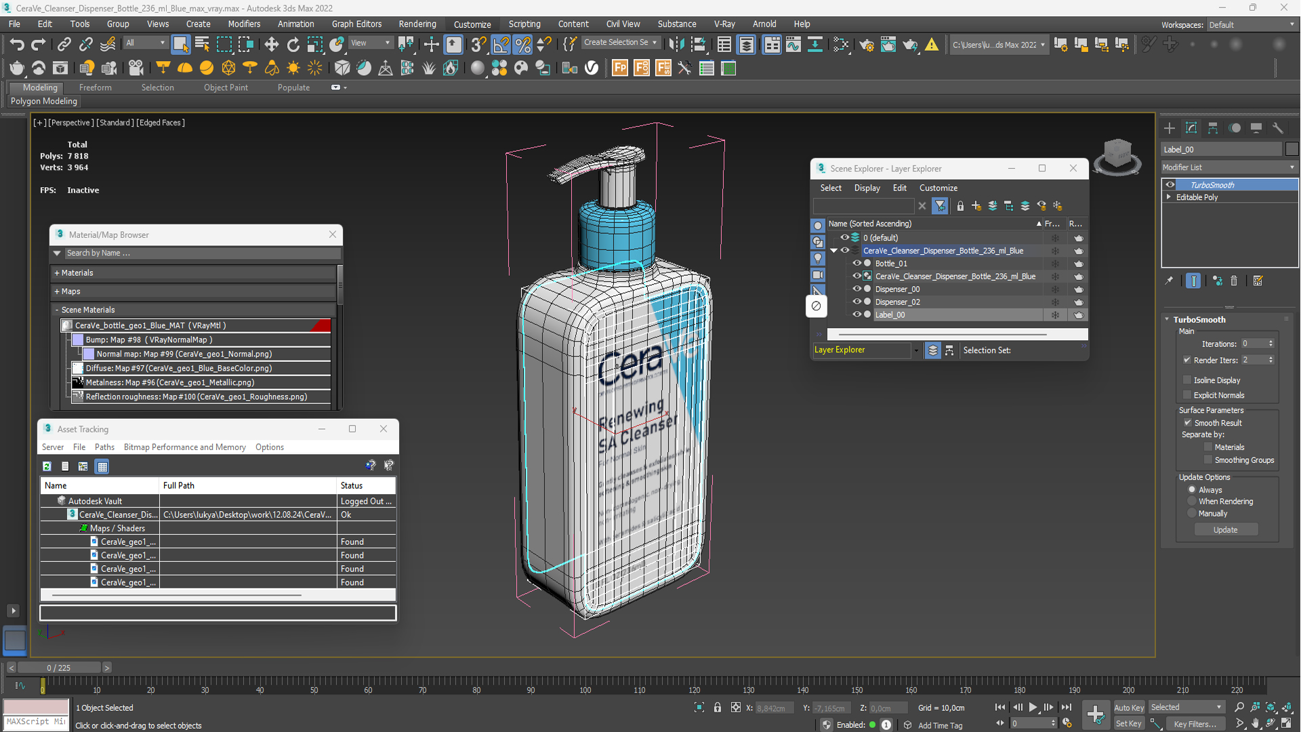Open the Key Filters dialog

[1195, 724]
